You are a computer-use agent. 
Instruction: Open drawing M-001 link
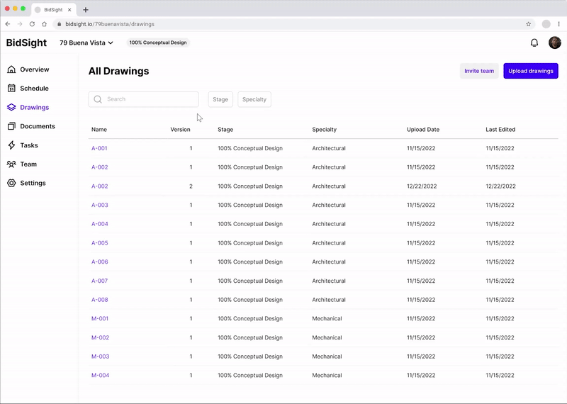(x=100, y=319)
